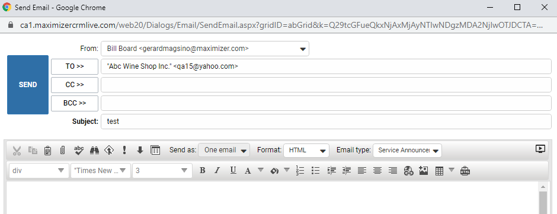557x214 pixels.
Task: Set low priority down arrow icon
Action: 140,150
